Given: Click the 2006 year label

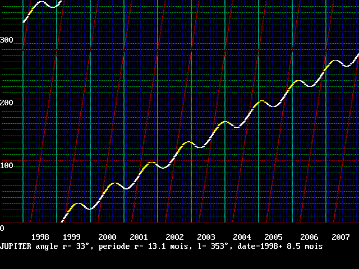Looking at the screenshot, I should [x=309, y=237].
